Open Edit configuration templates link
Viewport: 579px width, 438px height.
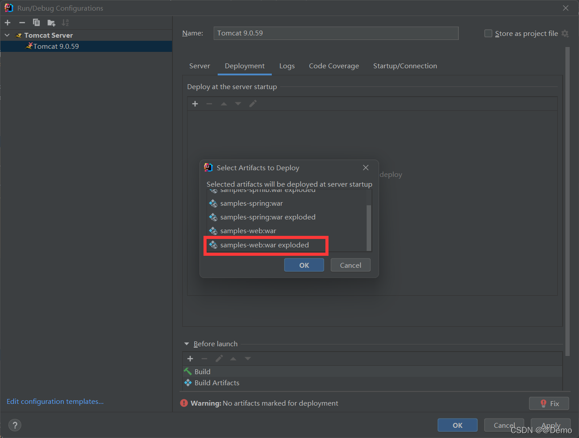tap(55, 401)
